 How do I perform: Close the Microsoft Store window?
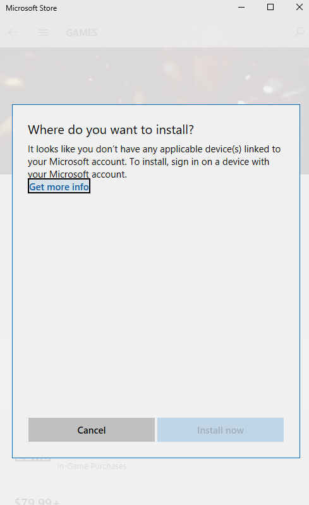point(300,7)
